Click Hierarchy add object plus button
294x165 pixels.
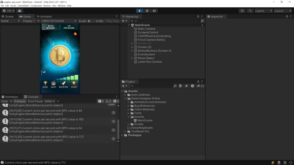pyautogui.click(x=124, y=21)
